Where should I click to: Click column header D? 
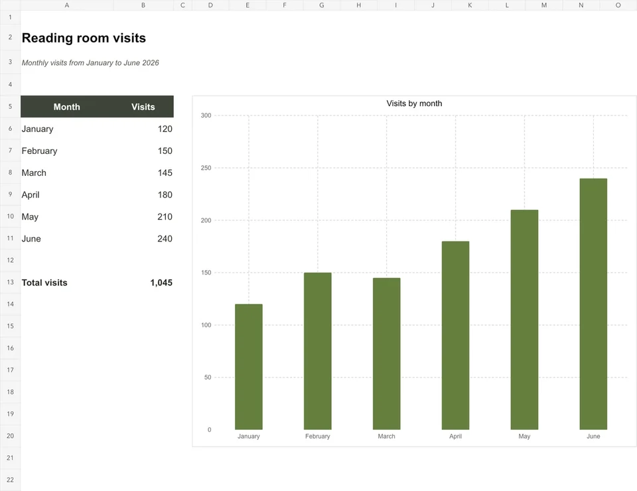point(210,5)
